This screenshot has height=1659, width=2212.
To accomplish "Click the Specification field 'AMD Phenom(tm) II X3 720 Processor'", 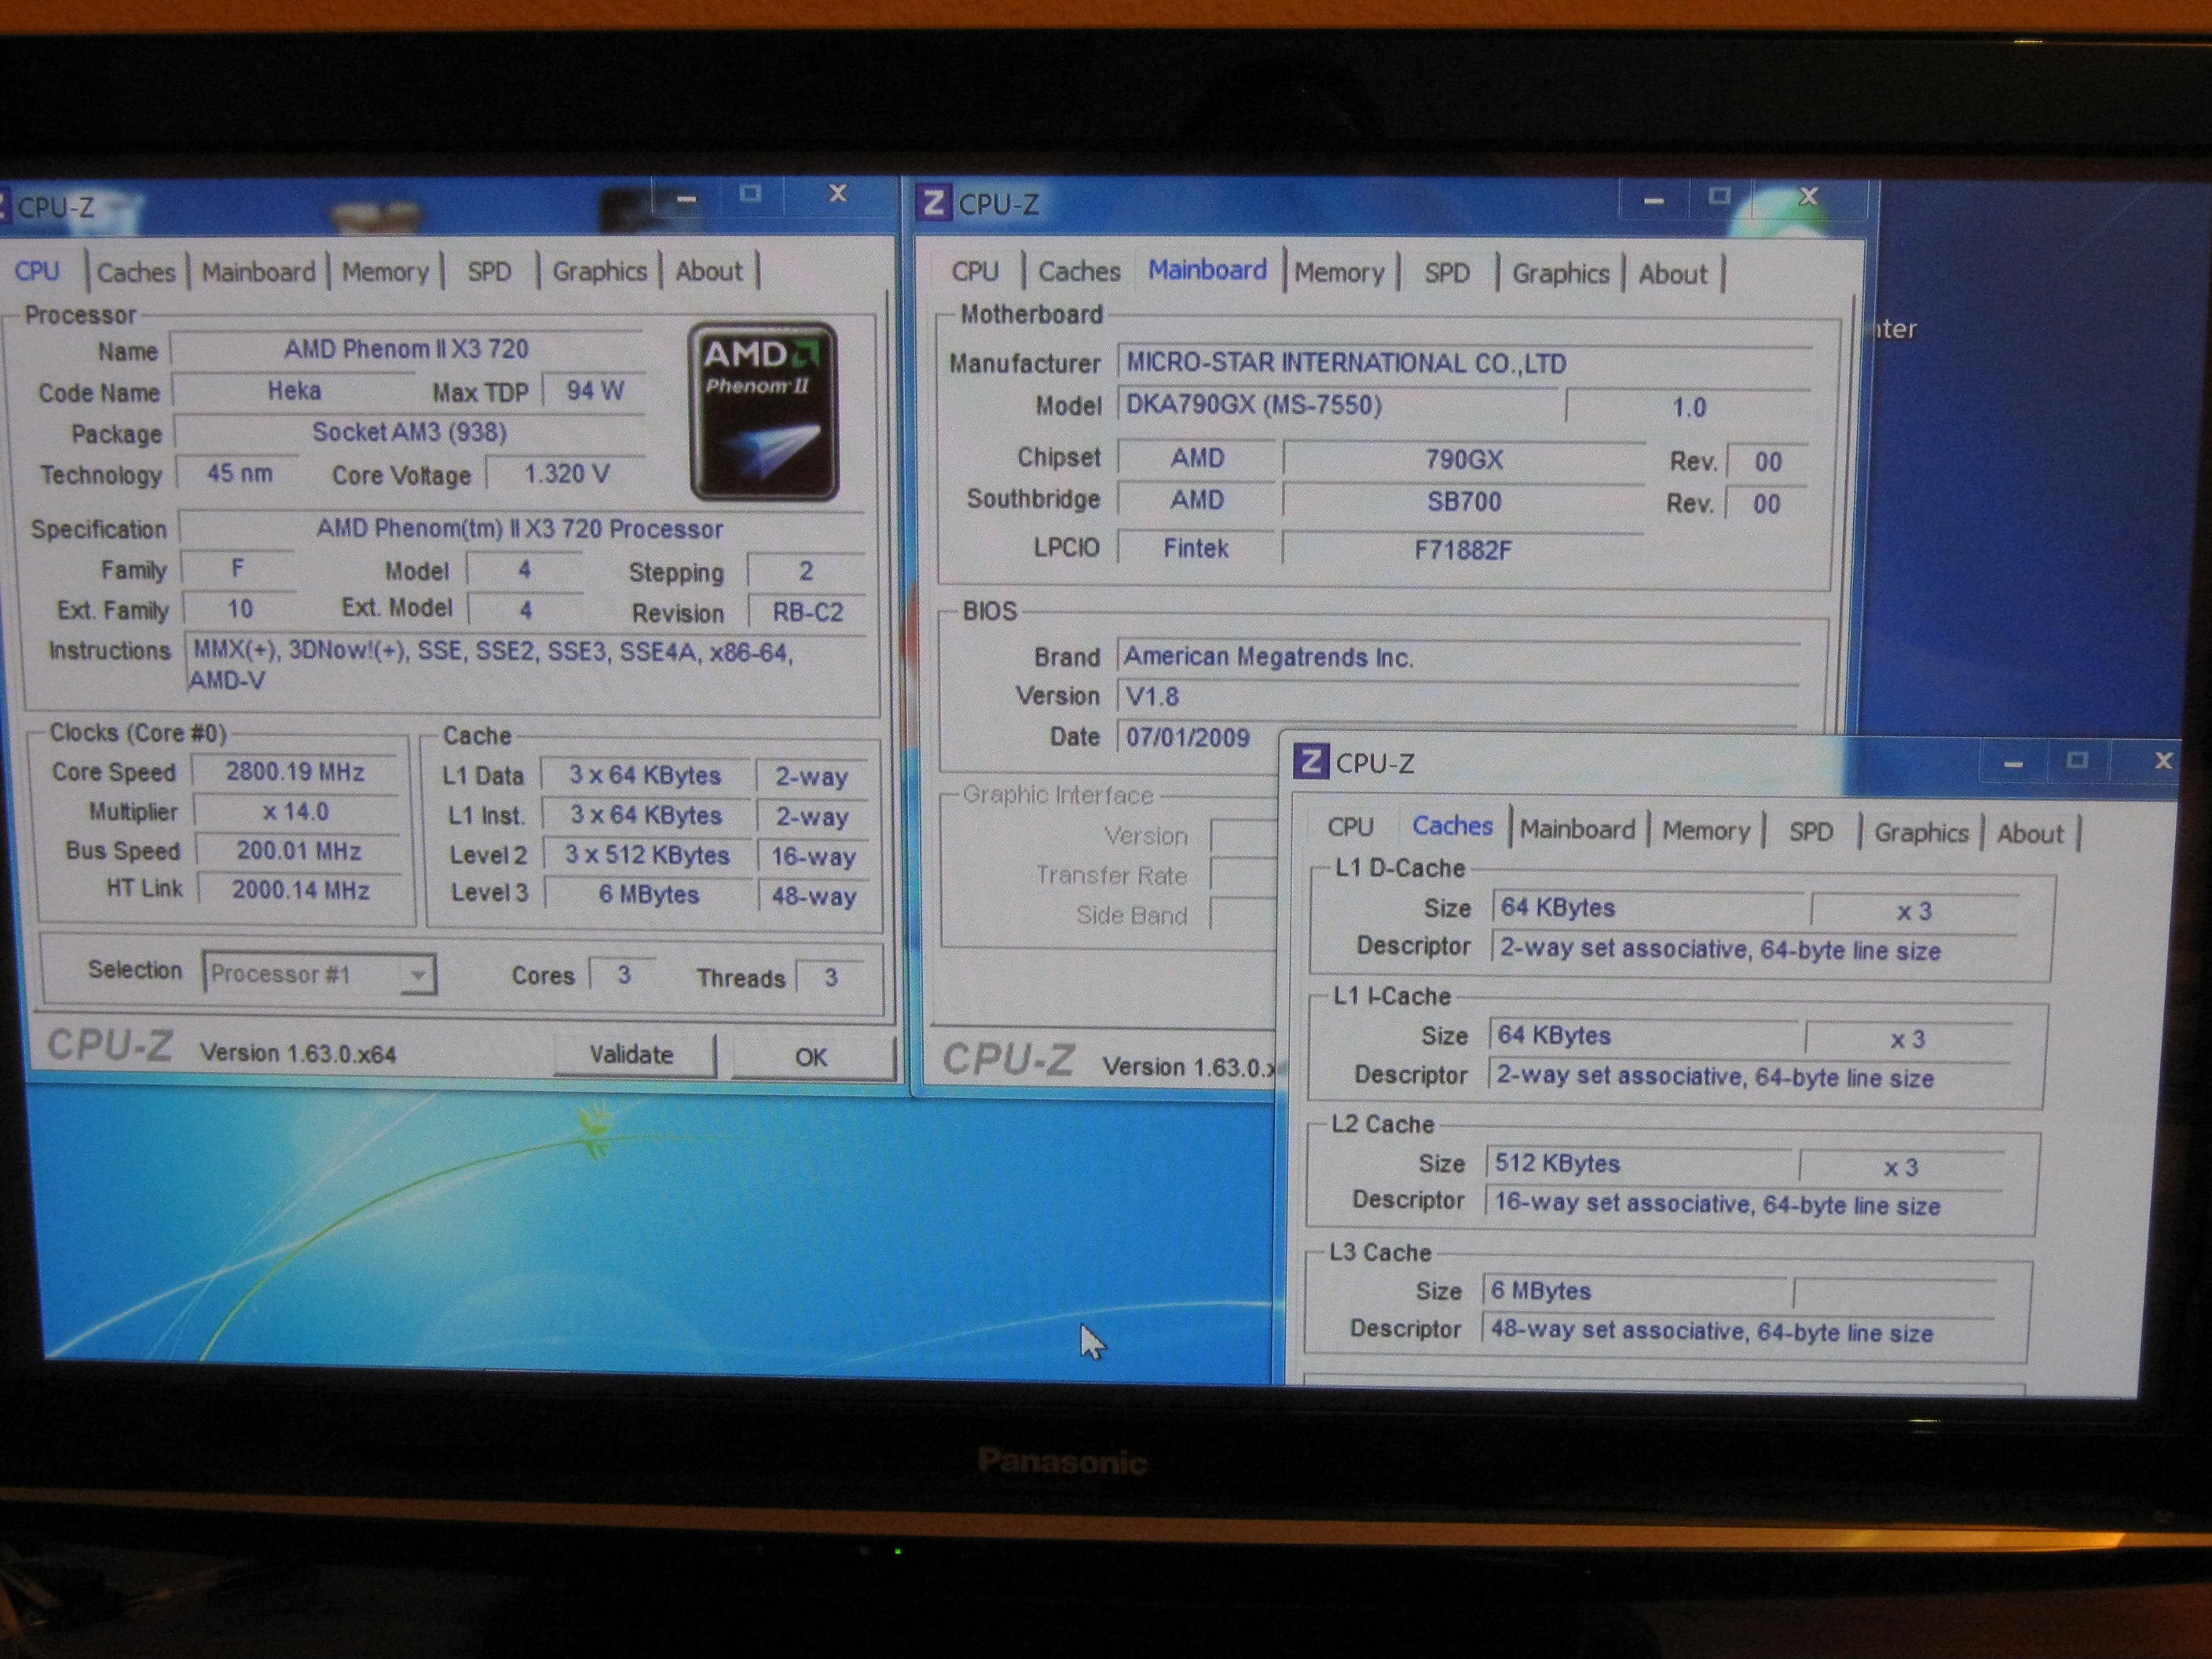I will 520,528.
